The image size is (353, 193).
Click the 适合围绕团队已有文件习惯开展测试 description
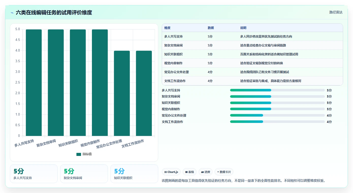265,72
